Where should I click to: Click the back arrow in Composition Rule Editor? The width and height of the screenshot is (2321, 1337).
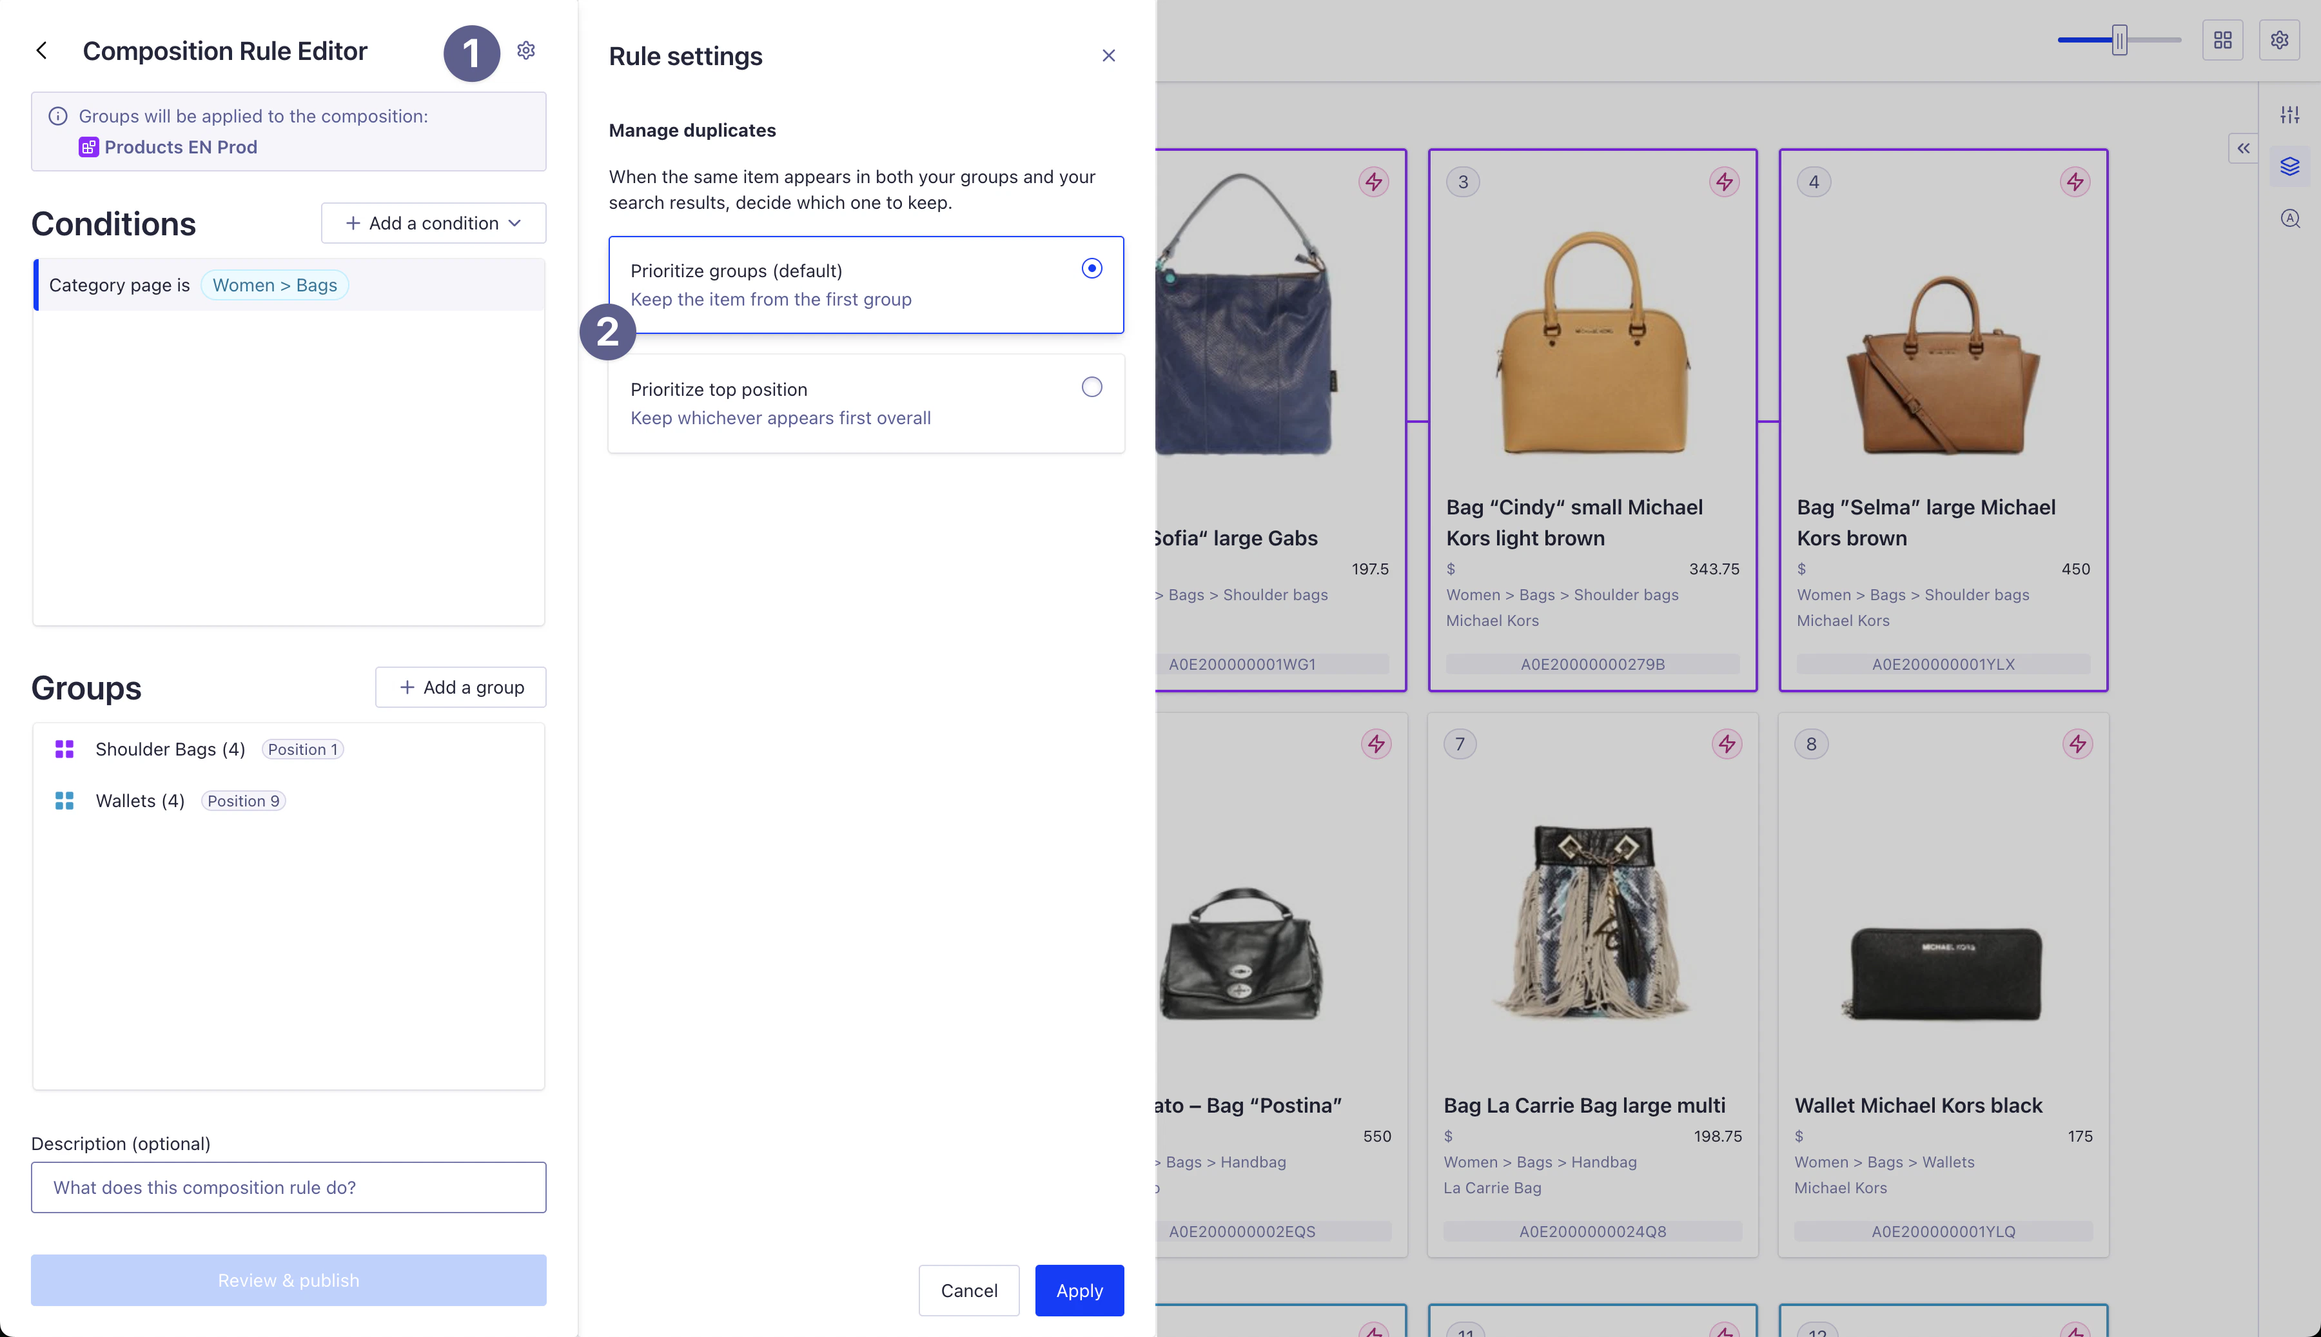(41, 50)
